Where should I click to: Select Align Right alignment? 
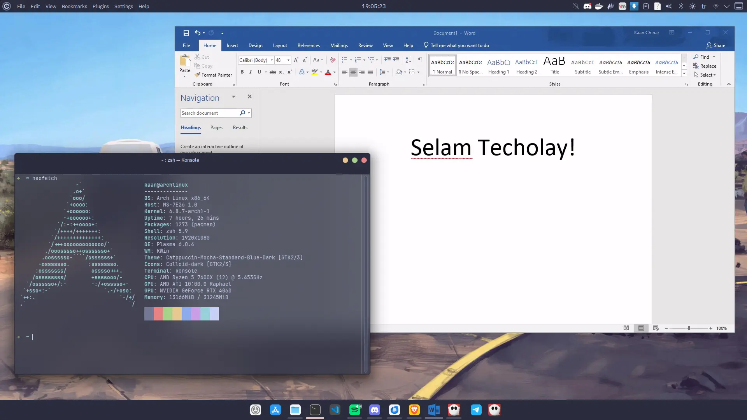point(362,72)
